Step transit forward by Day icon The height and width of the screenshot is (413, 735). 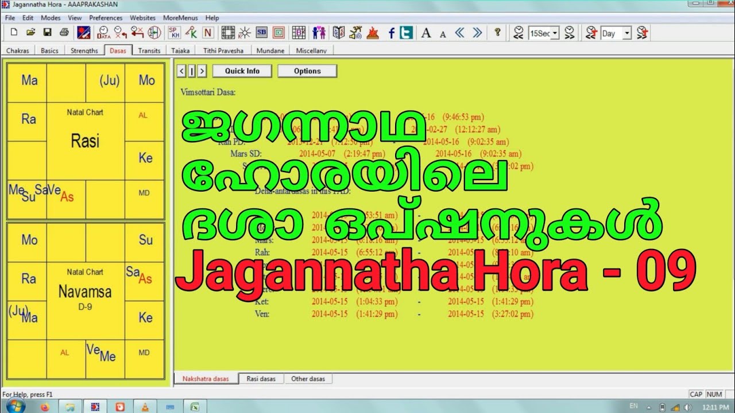click(643, 33)
